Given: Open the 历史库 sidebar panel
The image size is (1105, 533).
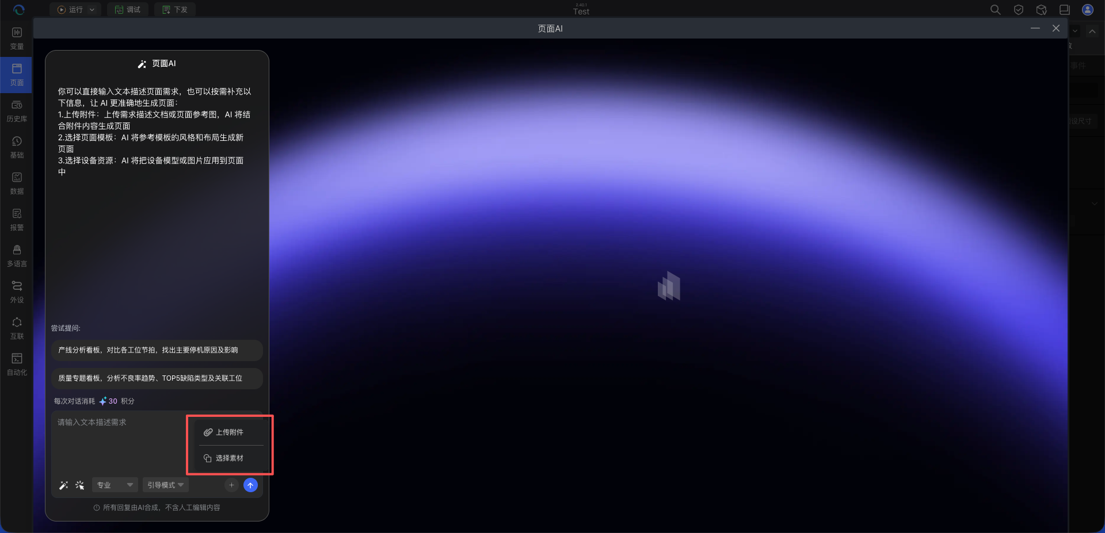Looking at the screenshot, I should point(17,111).
